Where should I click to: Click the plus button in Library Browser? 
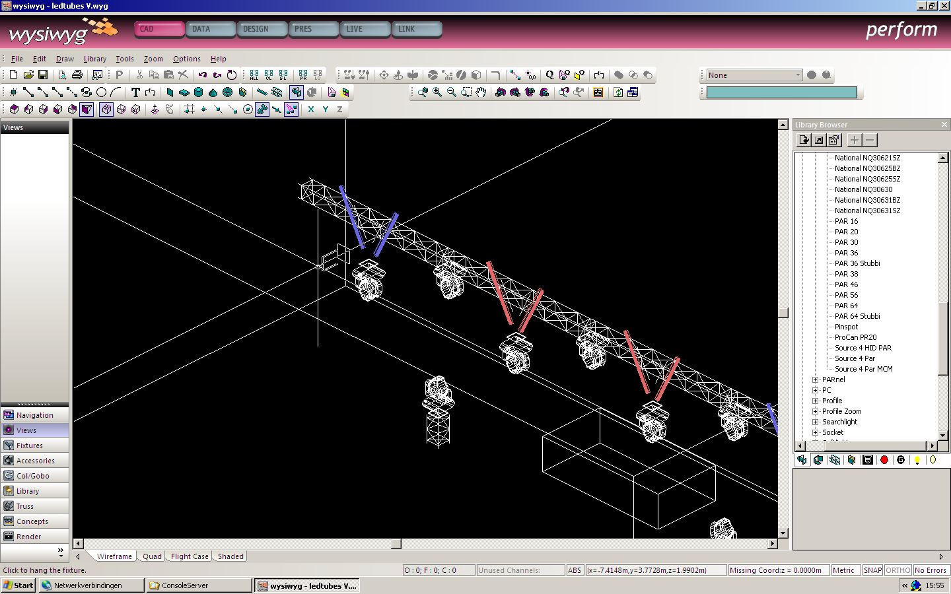coord(855,140)
